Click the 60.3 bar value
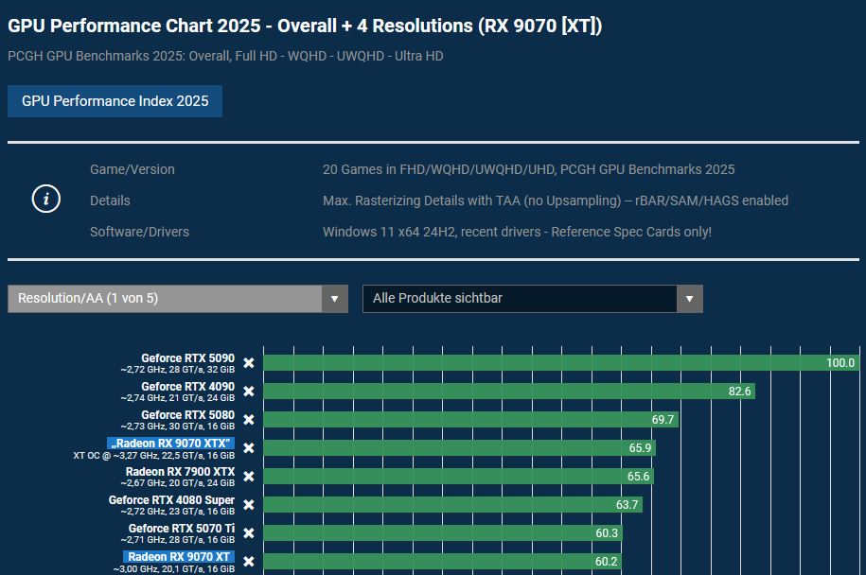This screenshot has height=575, width=866. pos(607,533)
